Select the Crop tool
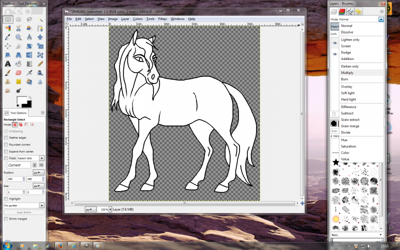 18,46
